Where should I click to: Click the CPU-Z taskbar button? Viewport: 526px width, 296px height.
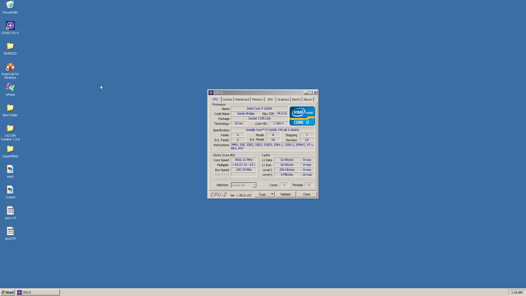coord(38,292)
